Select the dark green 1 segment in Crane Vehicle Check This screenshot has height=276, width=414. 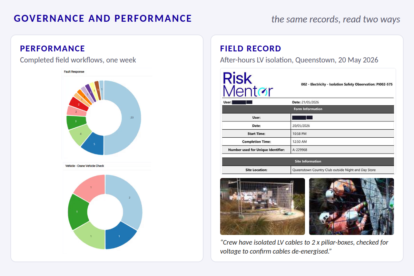click(77, 211)
